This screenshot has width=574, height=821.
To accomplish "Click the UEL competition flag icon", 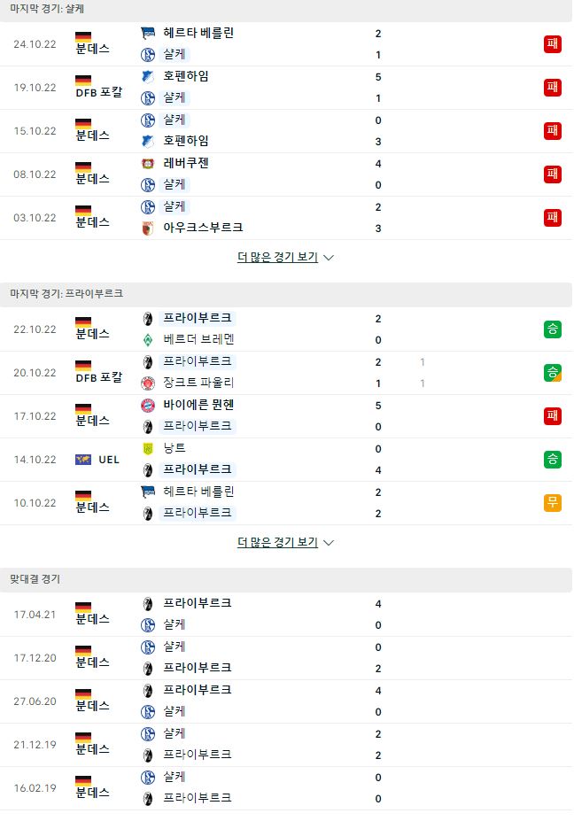I will pyautogui.click(x=83, y=460).
